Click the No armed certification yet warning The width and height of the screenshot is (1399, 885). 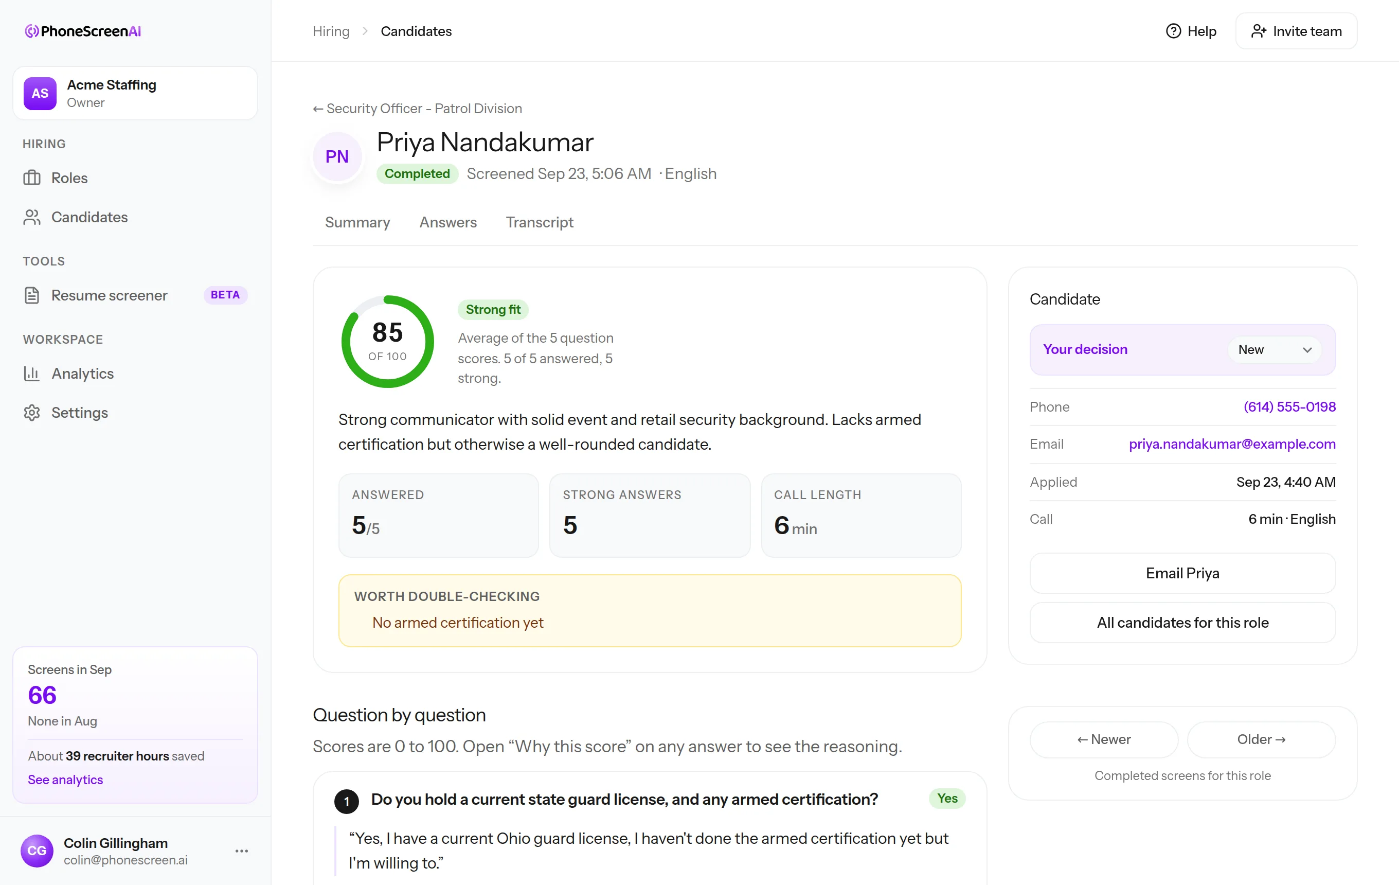click(x=458, y=623)
